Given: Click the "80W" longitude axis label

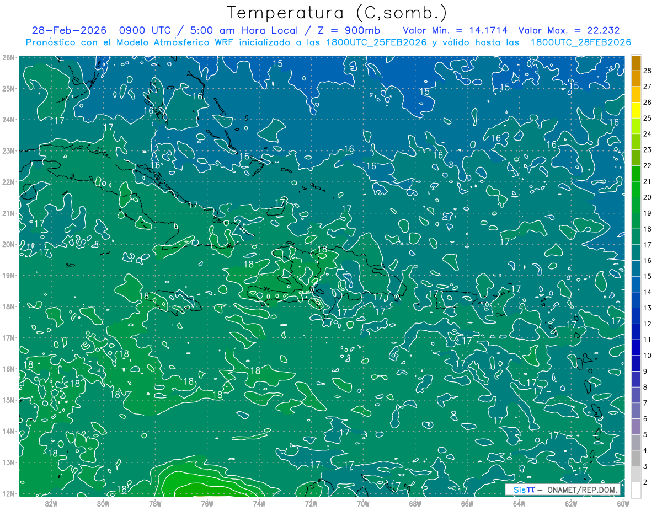Looking at the screenshot, I should click(103, 503).
